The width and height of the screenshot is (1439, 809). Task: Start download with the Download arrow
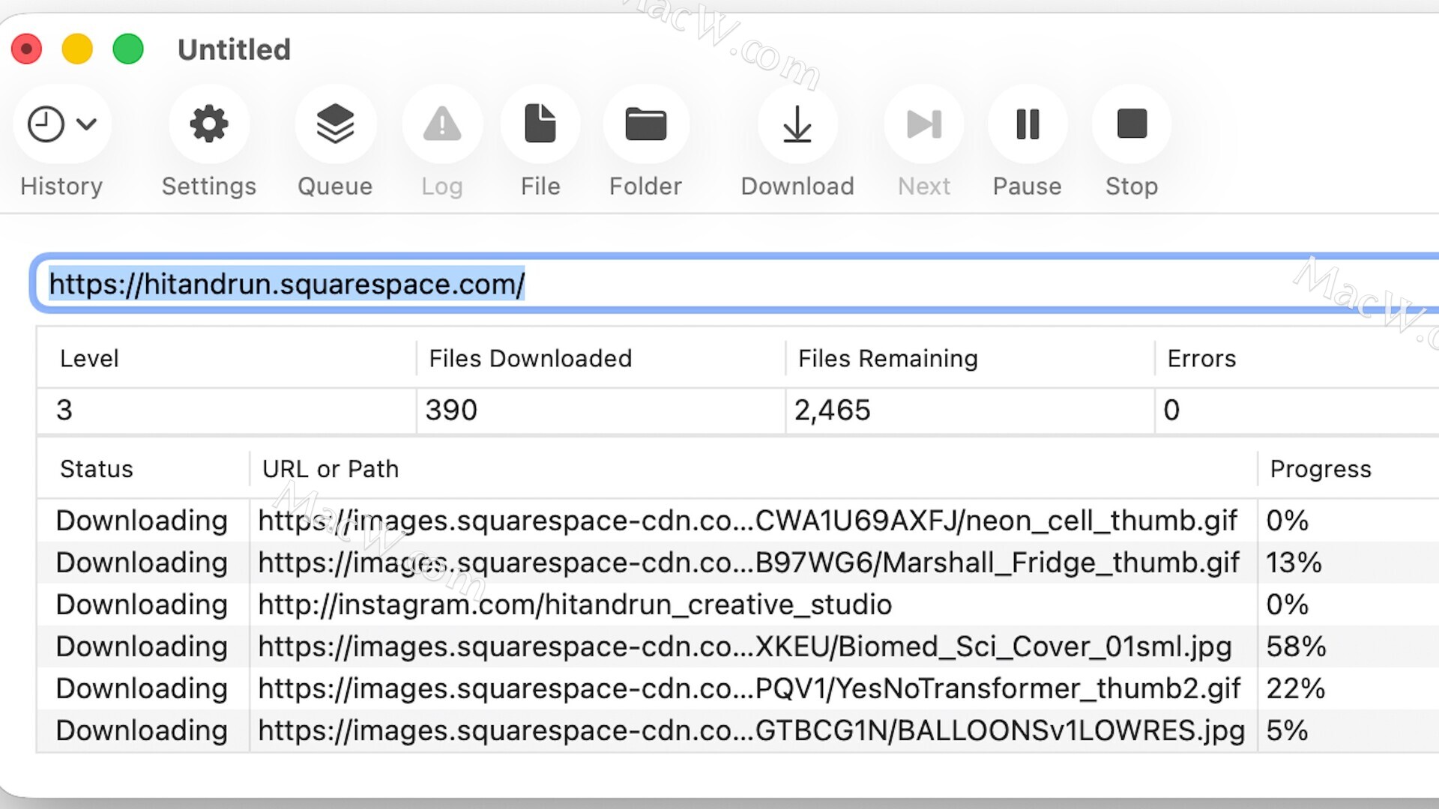pos(797,124)
